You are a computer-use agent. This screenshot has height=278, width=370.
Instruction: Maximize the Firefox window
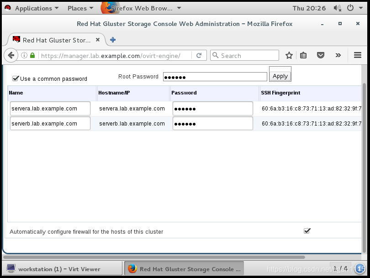[340, 24]
